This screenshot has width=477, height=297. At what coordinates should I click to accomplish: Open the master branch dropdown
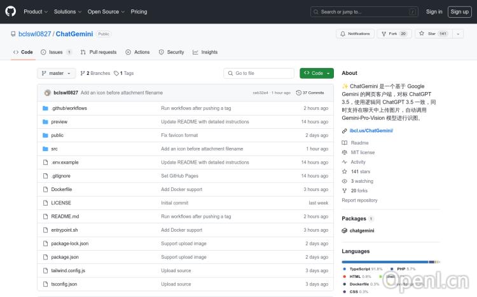click(57, 74)
